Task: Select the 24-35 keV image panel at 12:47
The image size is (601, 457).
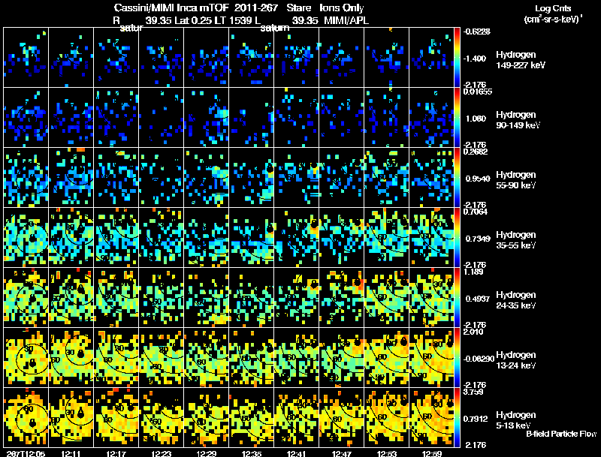Action: coord(342,298)
